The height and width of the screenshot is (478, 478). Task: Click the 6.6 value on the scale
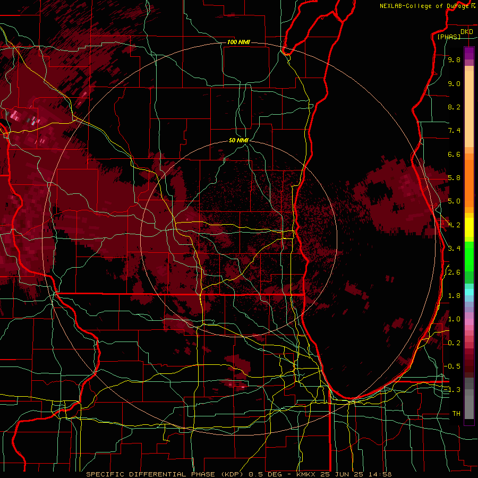click(454, 154)
